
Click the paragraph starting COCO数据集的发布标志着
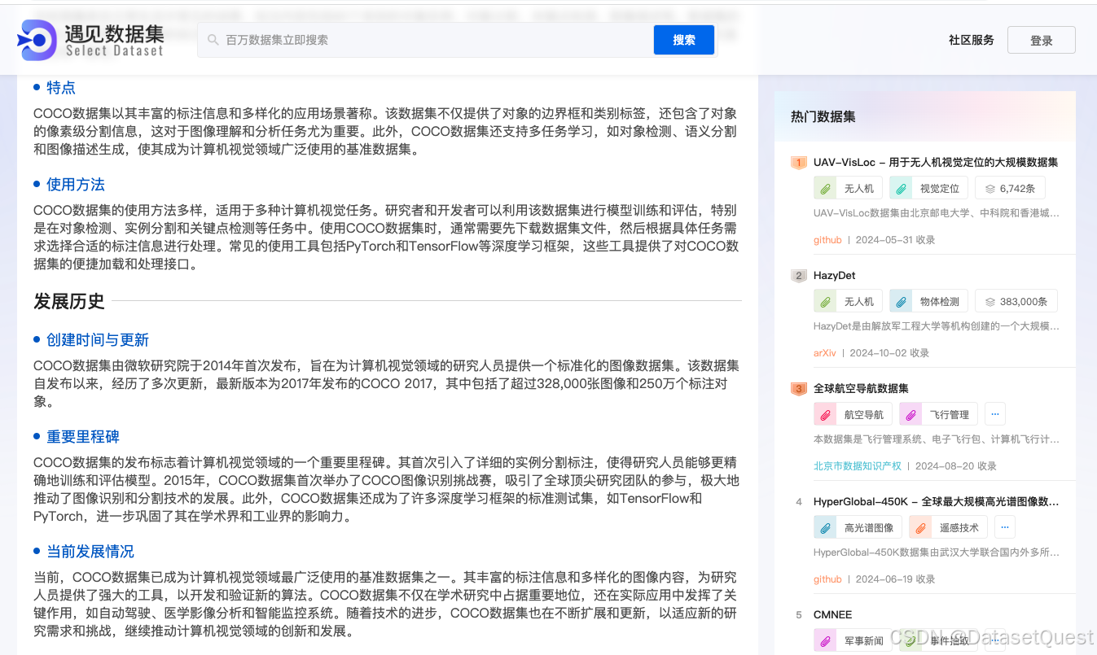click(386, 489)
